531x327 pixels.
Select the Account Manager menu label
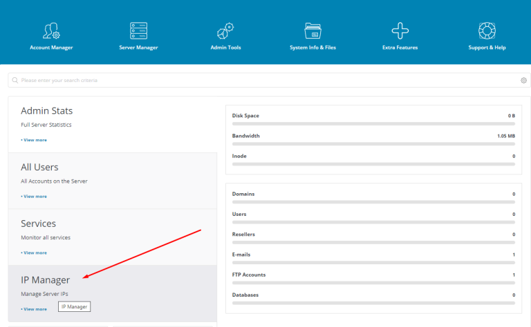tap(51, 48)
